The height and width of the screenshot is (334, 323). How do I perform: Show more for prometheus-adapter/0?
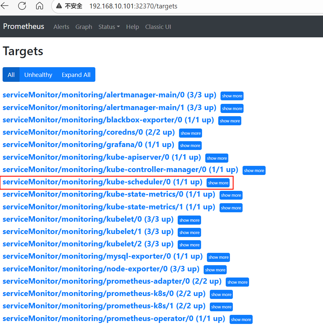click(x=237, y=282)
